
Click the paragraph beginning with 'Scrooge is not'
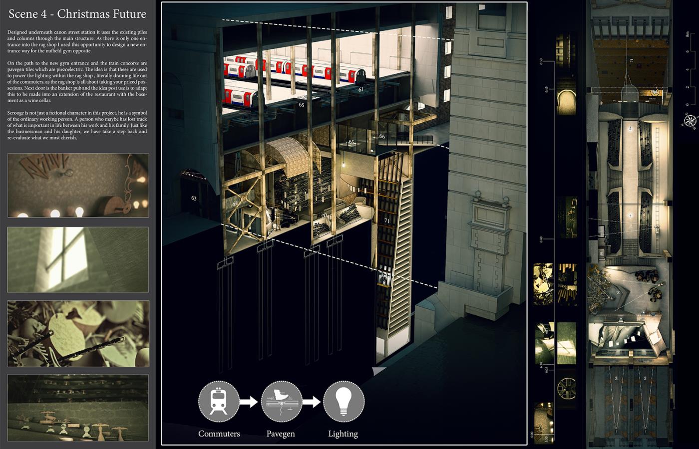tap(77, 122)
